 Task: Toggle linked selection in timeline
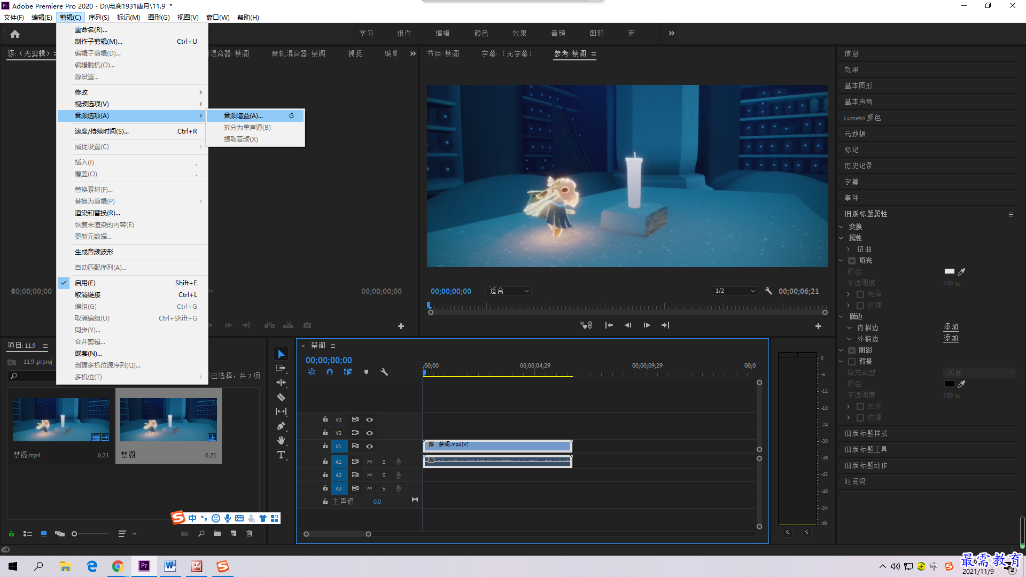point(348,372)
